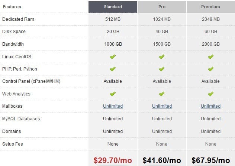Click PHP, Perl, Python checkmark in Pro column
235x166 pixels.
(x=162, y=69)
